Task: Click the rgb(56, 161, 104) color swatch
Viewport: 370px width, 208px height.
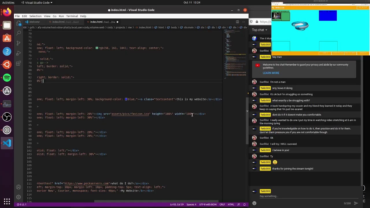Action: [97, 48]
